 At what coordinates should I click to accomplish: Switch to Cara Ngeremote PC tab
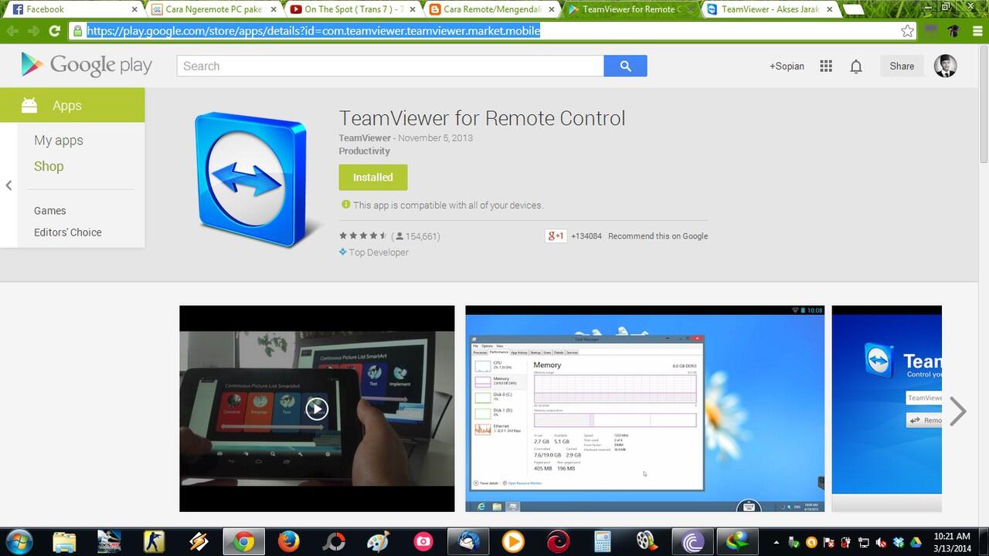click(211, 9)
